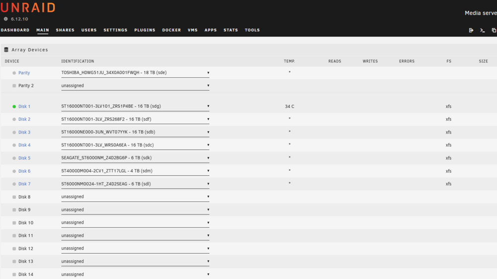Image resolution: width=497 pixels, height=279 pixels.
Task: Click the Disk 1 xfs filesystem cell
Action: [448, 106]
